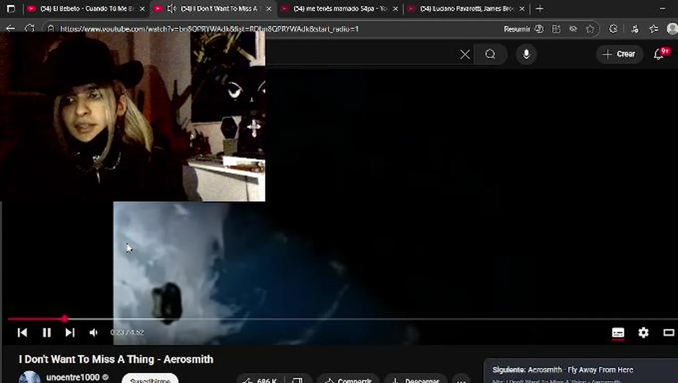Image resolution: width=678 pixels, height=383 pixels.
Task: Click the YouTube search magnifier button
Action: [x=490, y=54]
